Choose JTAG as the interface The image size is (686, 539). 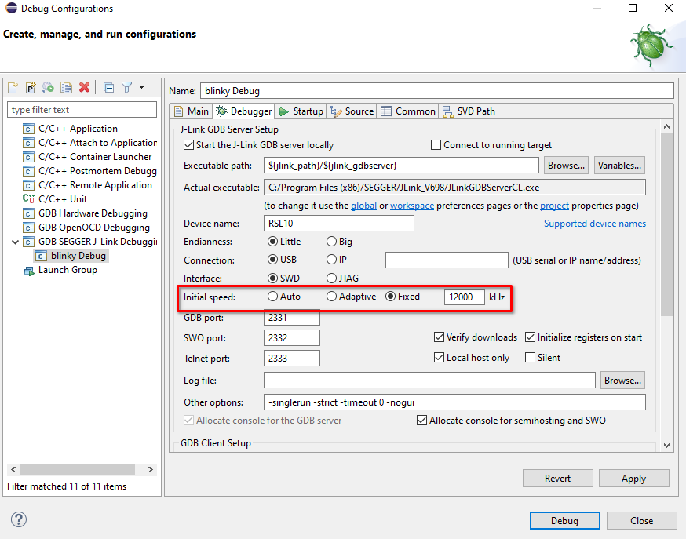coord(332,279)
